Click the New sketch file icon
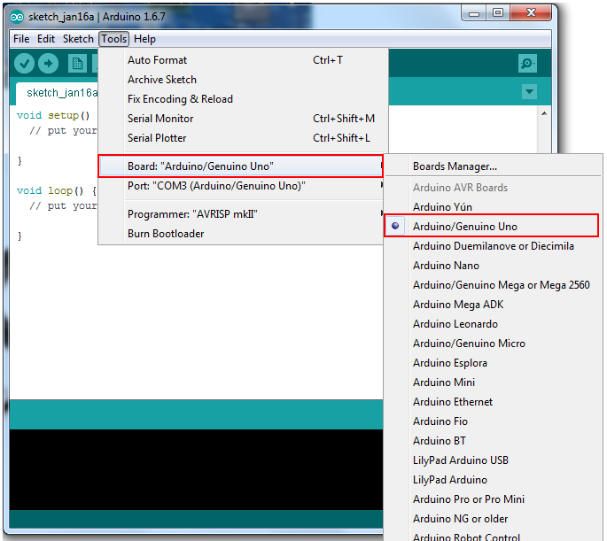 [77, 64]
